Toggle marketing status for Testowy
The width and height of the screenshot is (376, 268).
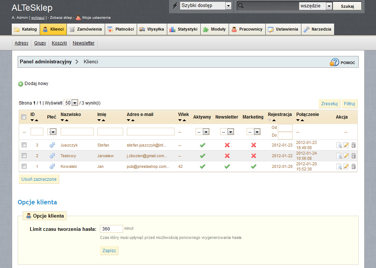tap(254, 156)
